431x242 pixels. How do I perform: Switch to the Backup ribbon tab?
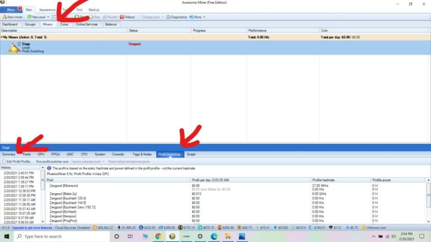(x=94, y=10)
